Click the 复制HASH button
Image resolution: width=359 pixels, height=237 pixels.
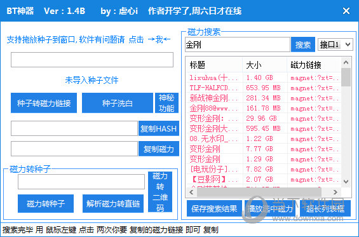point(159,128)
